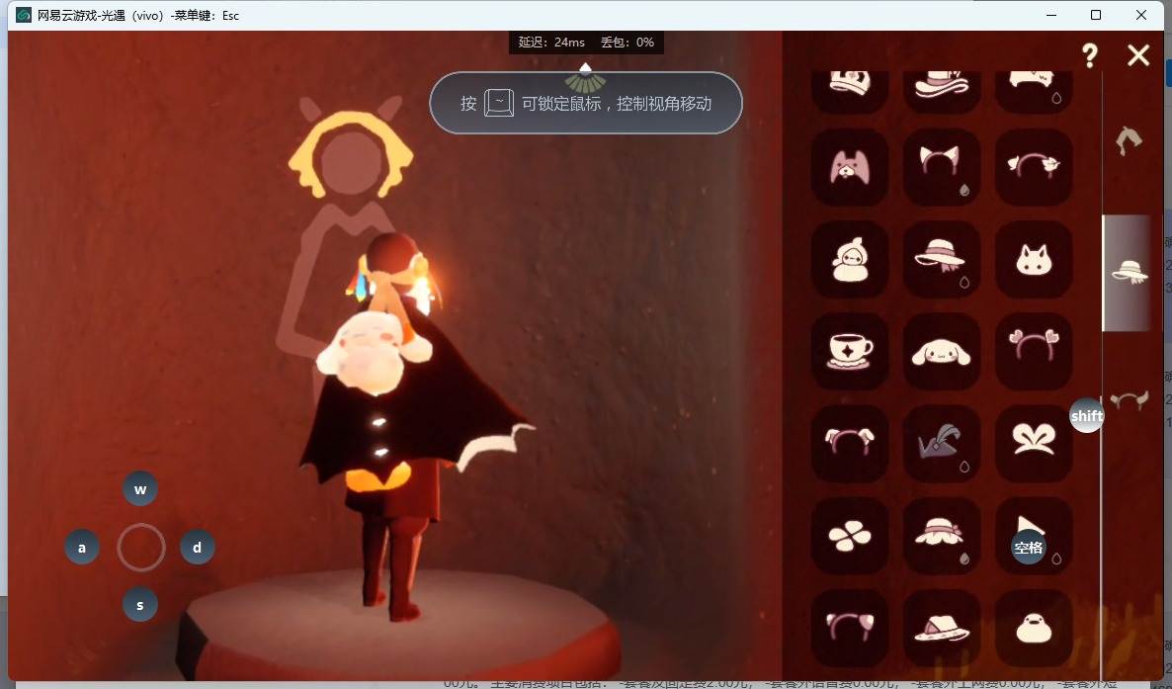
Task: Switch to the hat category tab
Action: pyautogui.click(x=1128, y=272)
